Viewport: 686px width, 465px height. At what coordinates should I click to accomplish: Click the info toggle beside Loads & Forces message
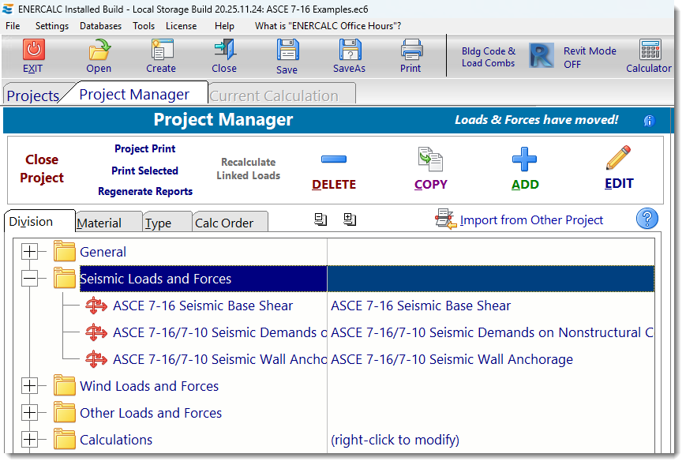point(649,121)
